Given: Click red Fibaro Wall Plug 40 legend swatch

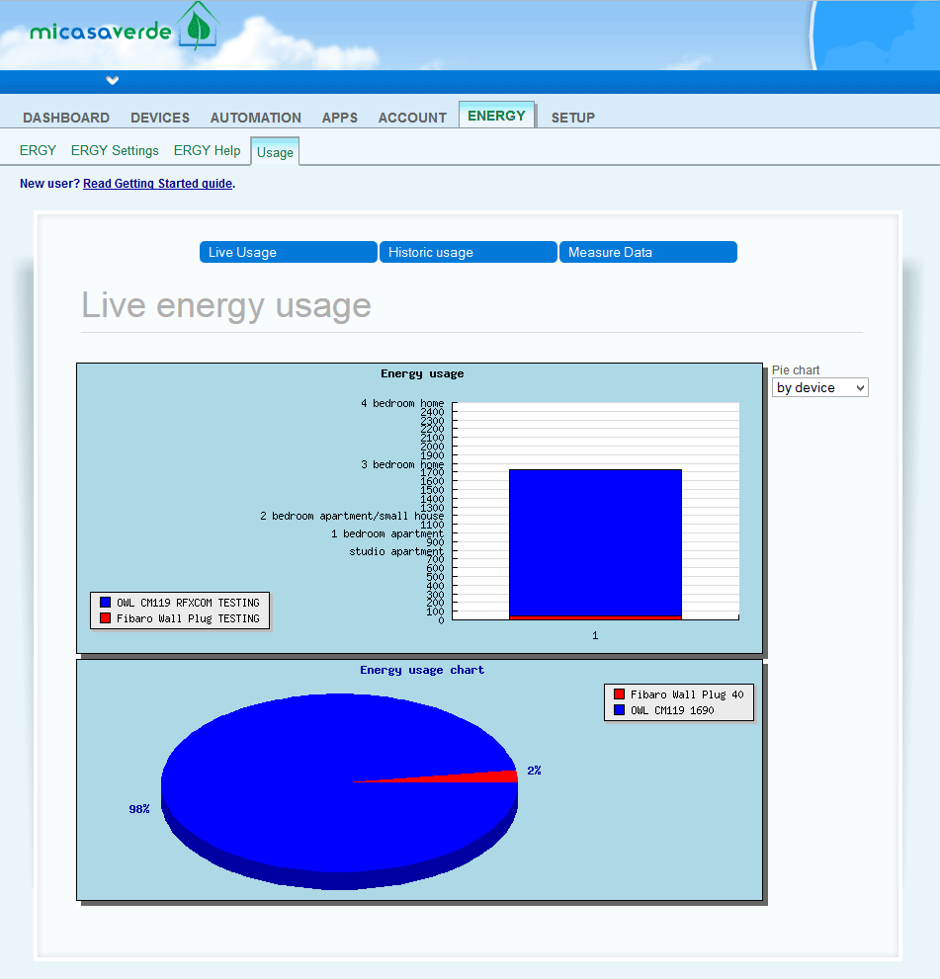Looking at the screenshot, I should point(620,694).
